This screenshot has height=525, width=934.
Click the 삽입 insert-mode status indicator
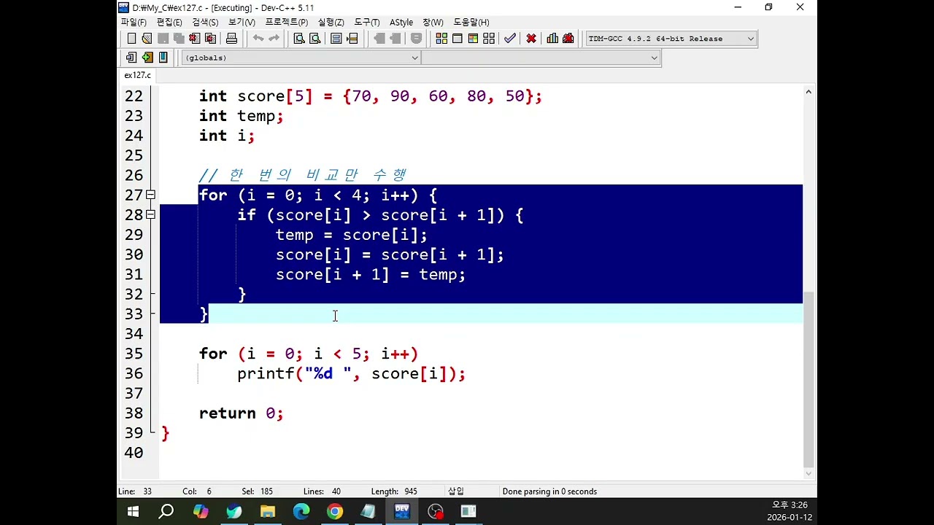(455, 491)
